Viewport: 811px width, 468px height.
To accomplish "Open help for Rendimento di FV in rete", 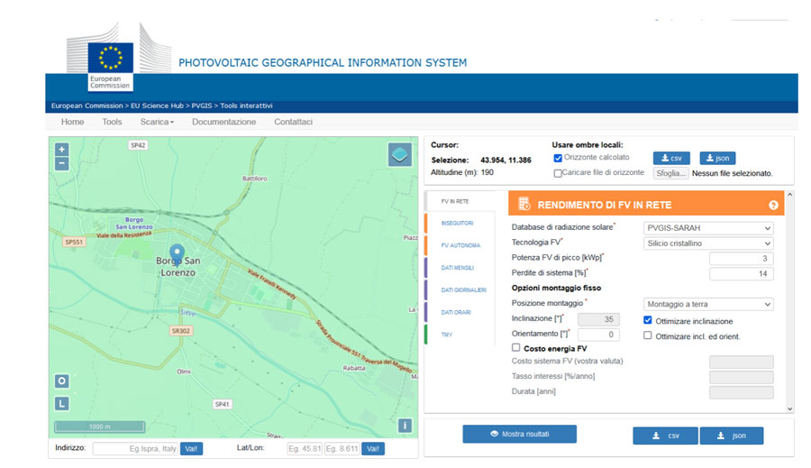I will [x=772, y=205].
